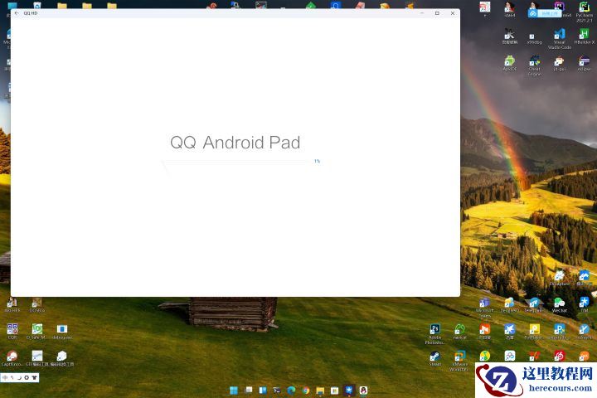Select the Microsoft Teams desktop shortcut
The height and width of the screenshot is (398, 597).
point(484,308)
